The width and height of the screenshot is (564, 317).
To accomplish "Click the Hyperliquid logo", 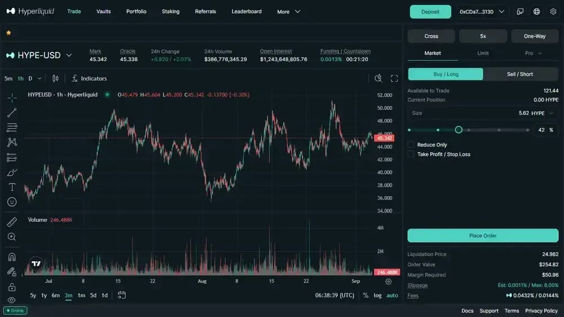I will [x=30, y=11].
